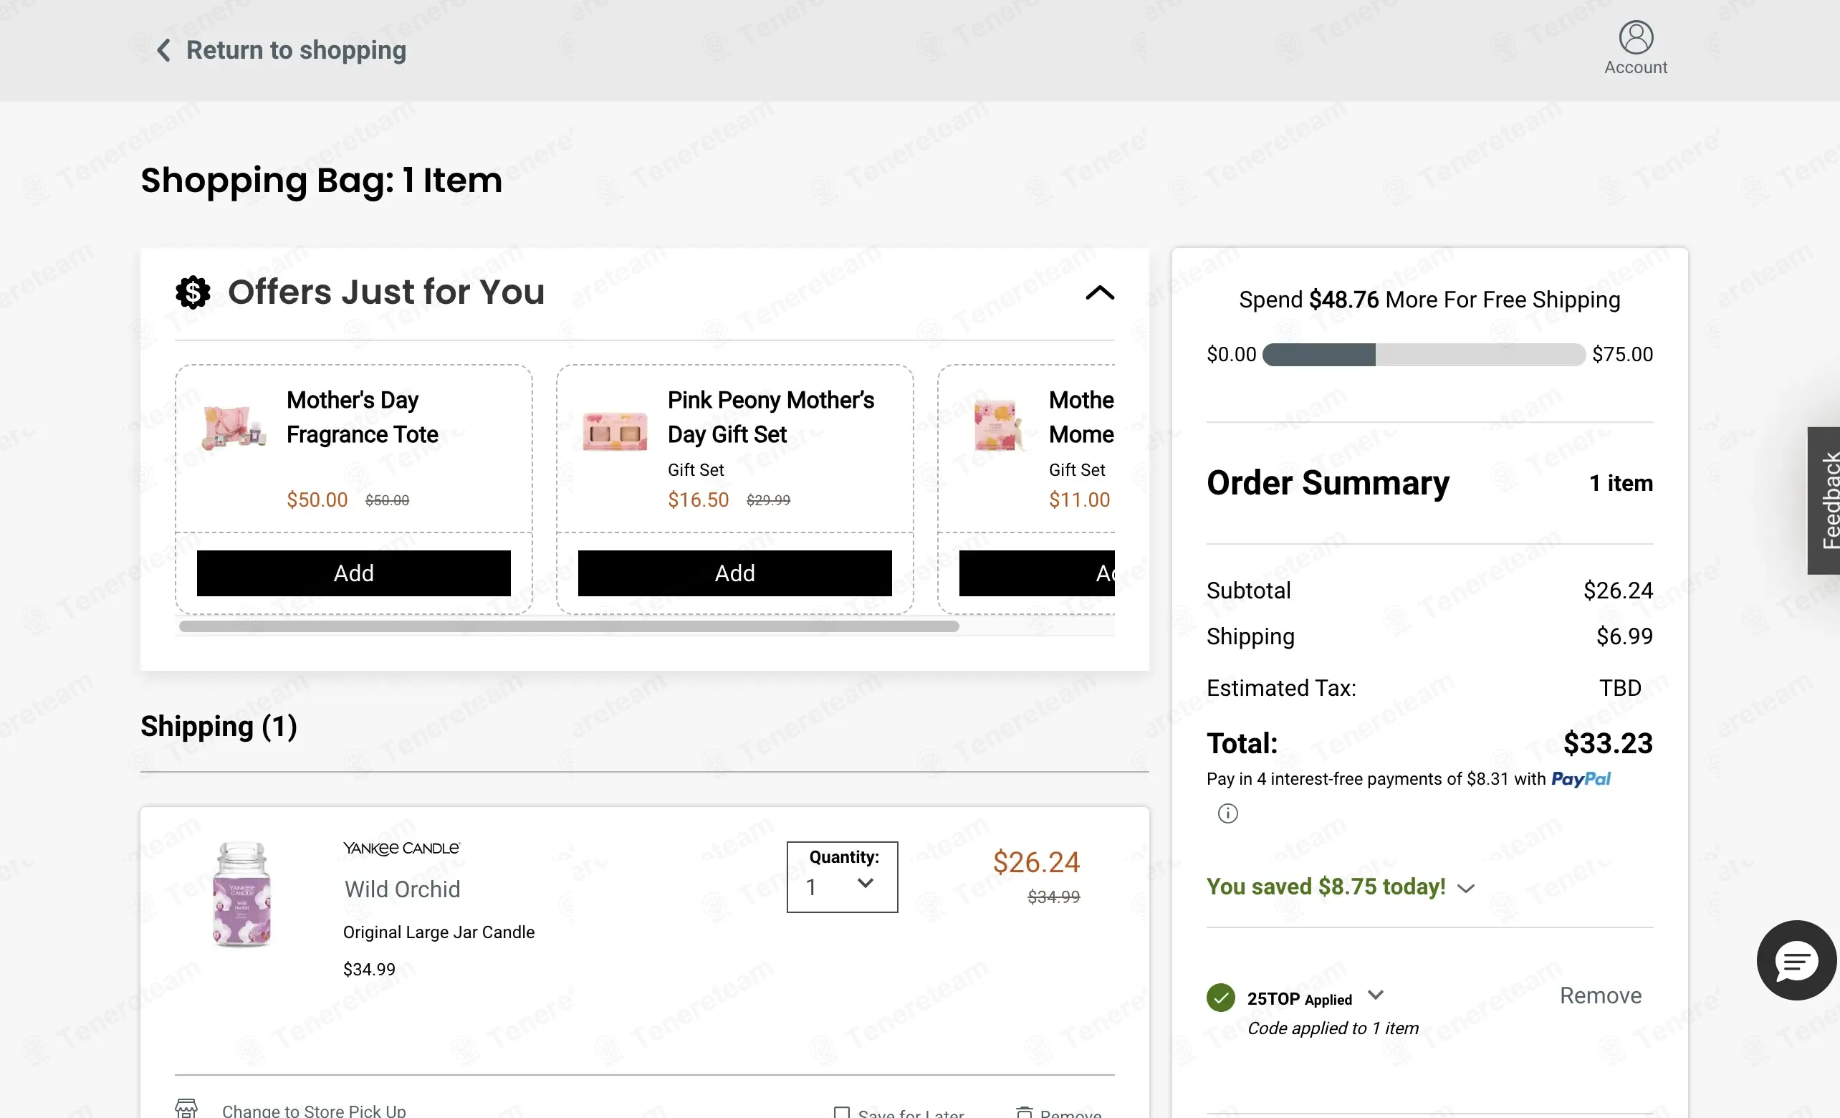
Task: Click the offers horizontal scrollbar
Action: (569, 626)
